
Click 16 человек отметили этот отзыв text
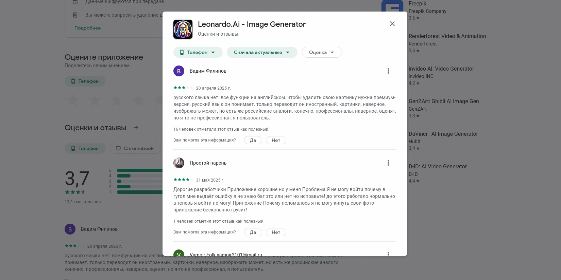(x=221, y=129)
